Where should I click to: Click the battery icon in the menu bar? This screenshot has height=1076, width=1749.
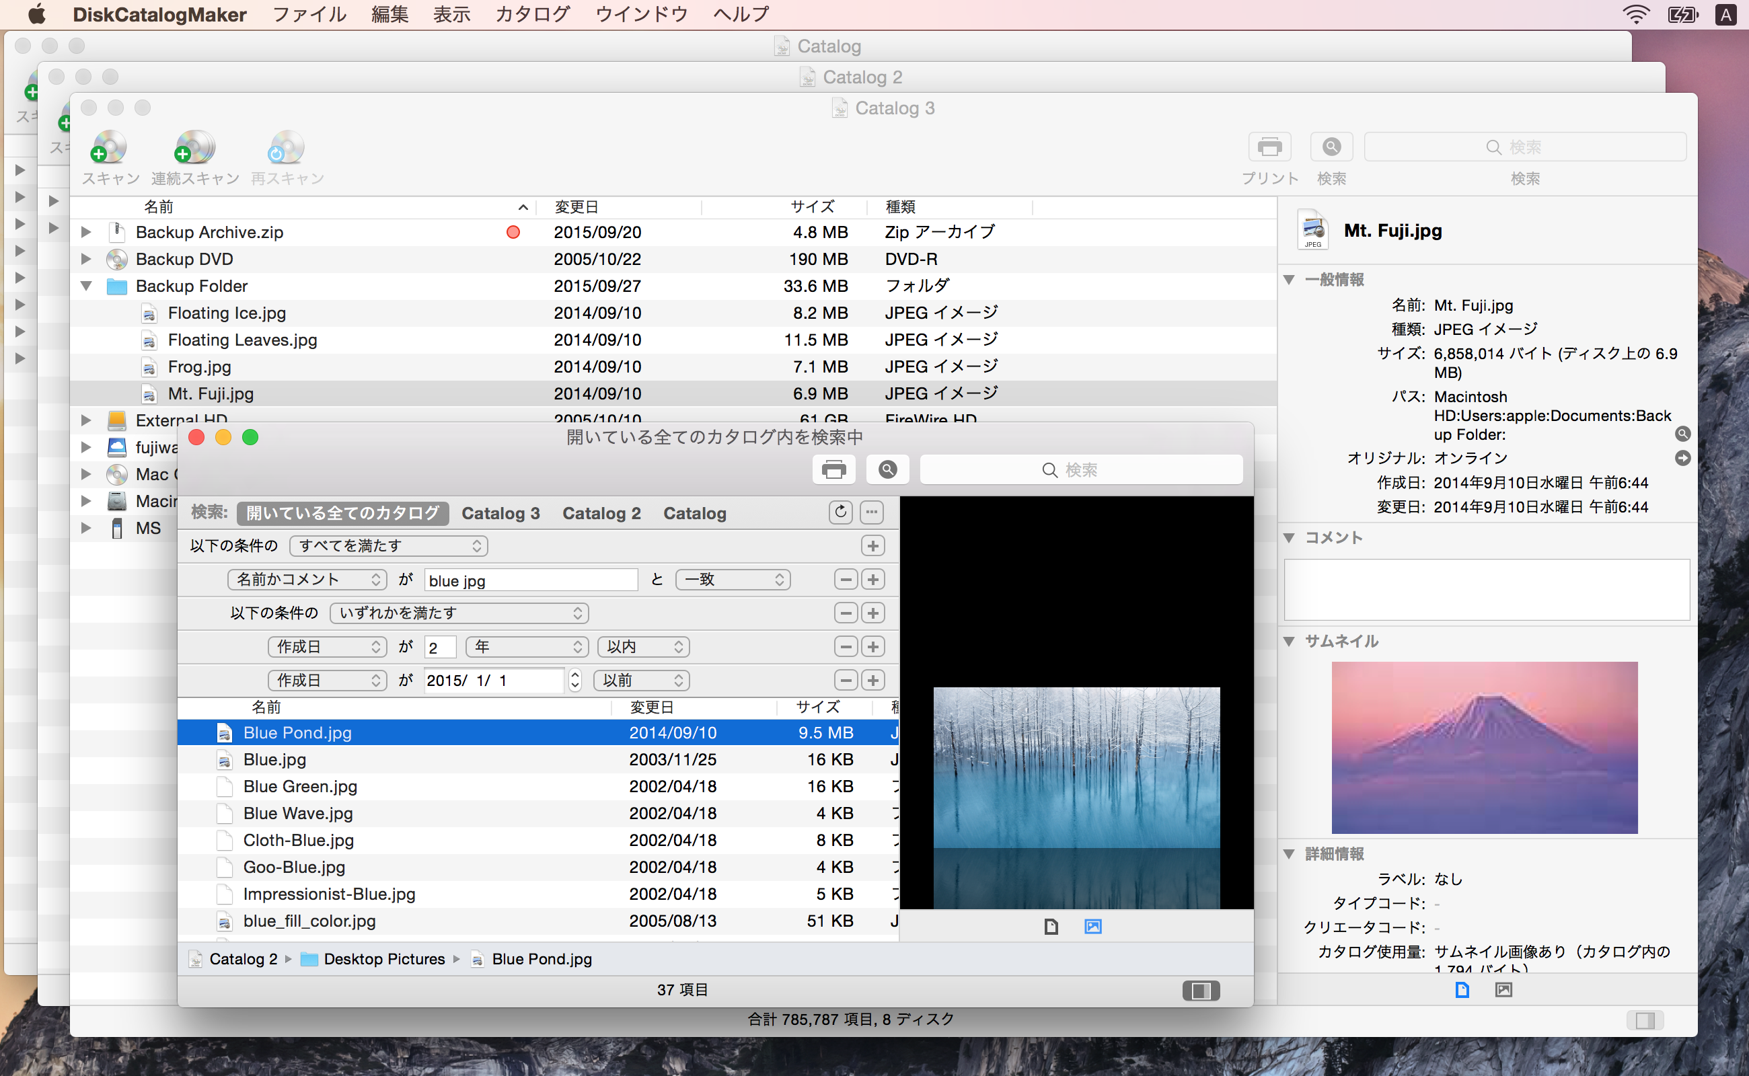coord(1683,14)
